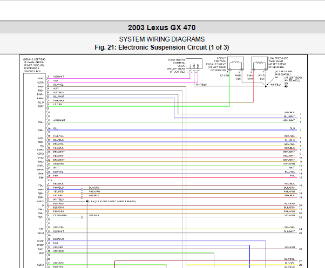
Task: Click the resistor symbol inside the tank valve box
Action: (x=259, y=62)
